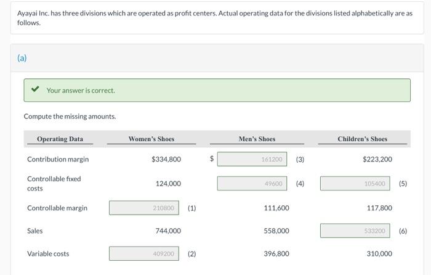Click the Women's Shoes variable costs field
431x275 pixels.
[143, 253]
